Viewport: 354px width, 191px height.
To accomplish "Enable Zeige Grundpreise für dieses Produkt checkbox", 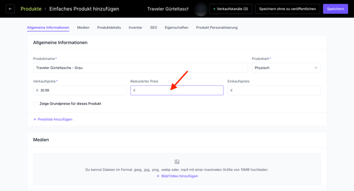I will pyautogui.click(x=35, y=104).
